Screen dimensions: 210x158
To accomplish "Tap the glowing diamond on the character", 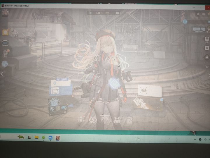I will click(x=114, y=83).
